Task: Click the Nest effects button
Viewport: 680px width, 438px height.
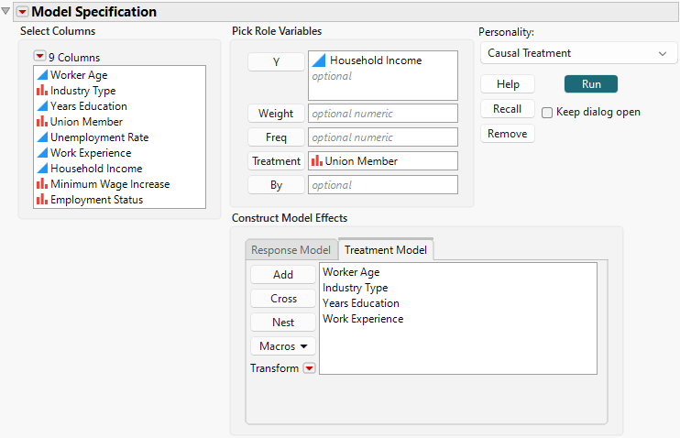Action: pyautogui.click(x=283, y=323)
